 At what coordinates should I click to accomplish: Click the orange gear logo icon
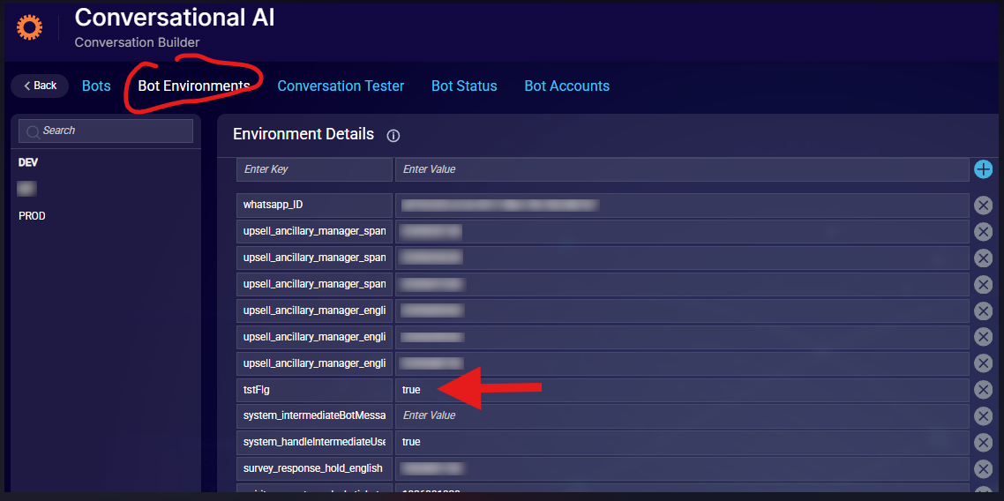point(29,27)
